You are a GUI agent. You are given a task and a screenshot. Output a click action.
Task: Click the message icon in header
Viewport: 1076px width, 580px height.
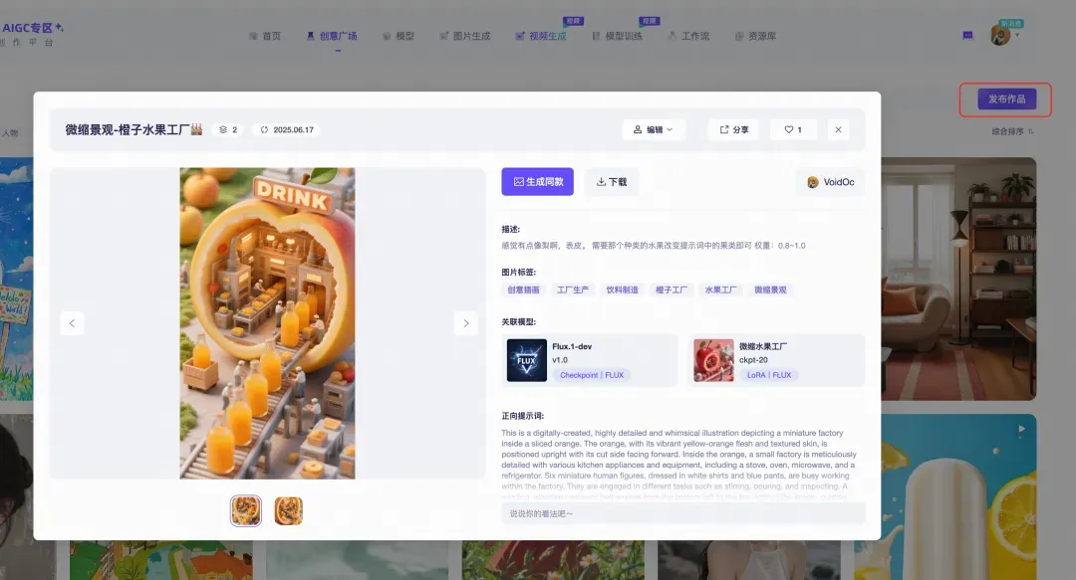click(x=967, y=35)
